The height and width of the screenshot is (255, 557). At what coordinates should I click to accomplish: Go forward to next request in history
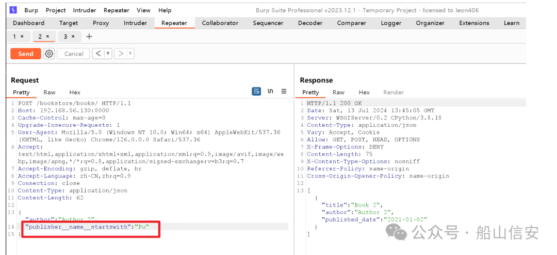[121, 54]
